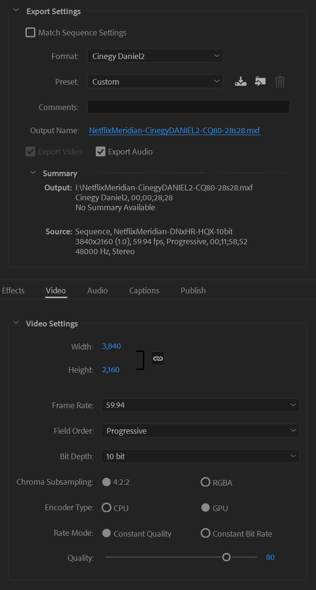Switch to the Video tab
The image size is (316, 590).
pos(56,291)
